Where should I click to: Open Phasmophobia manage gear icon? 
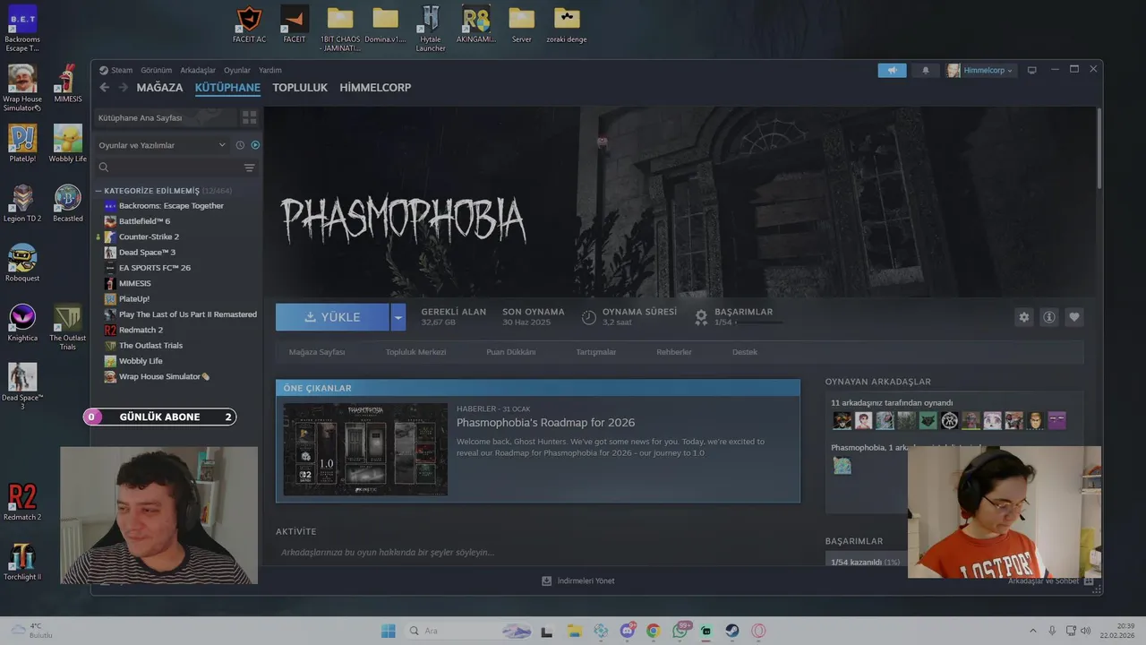(x=1024, y=317)
